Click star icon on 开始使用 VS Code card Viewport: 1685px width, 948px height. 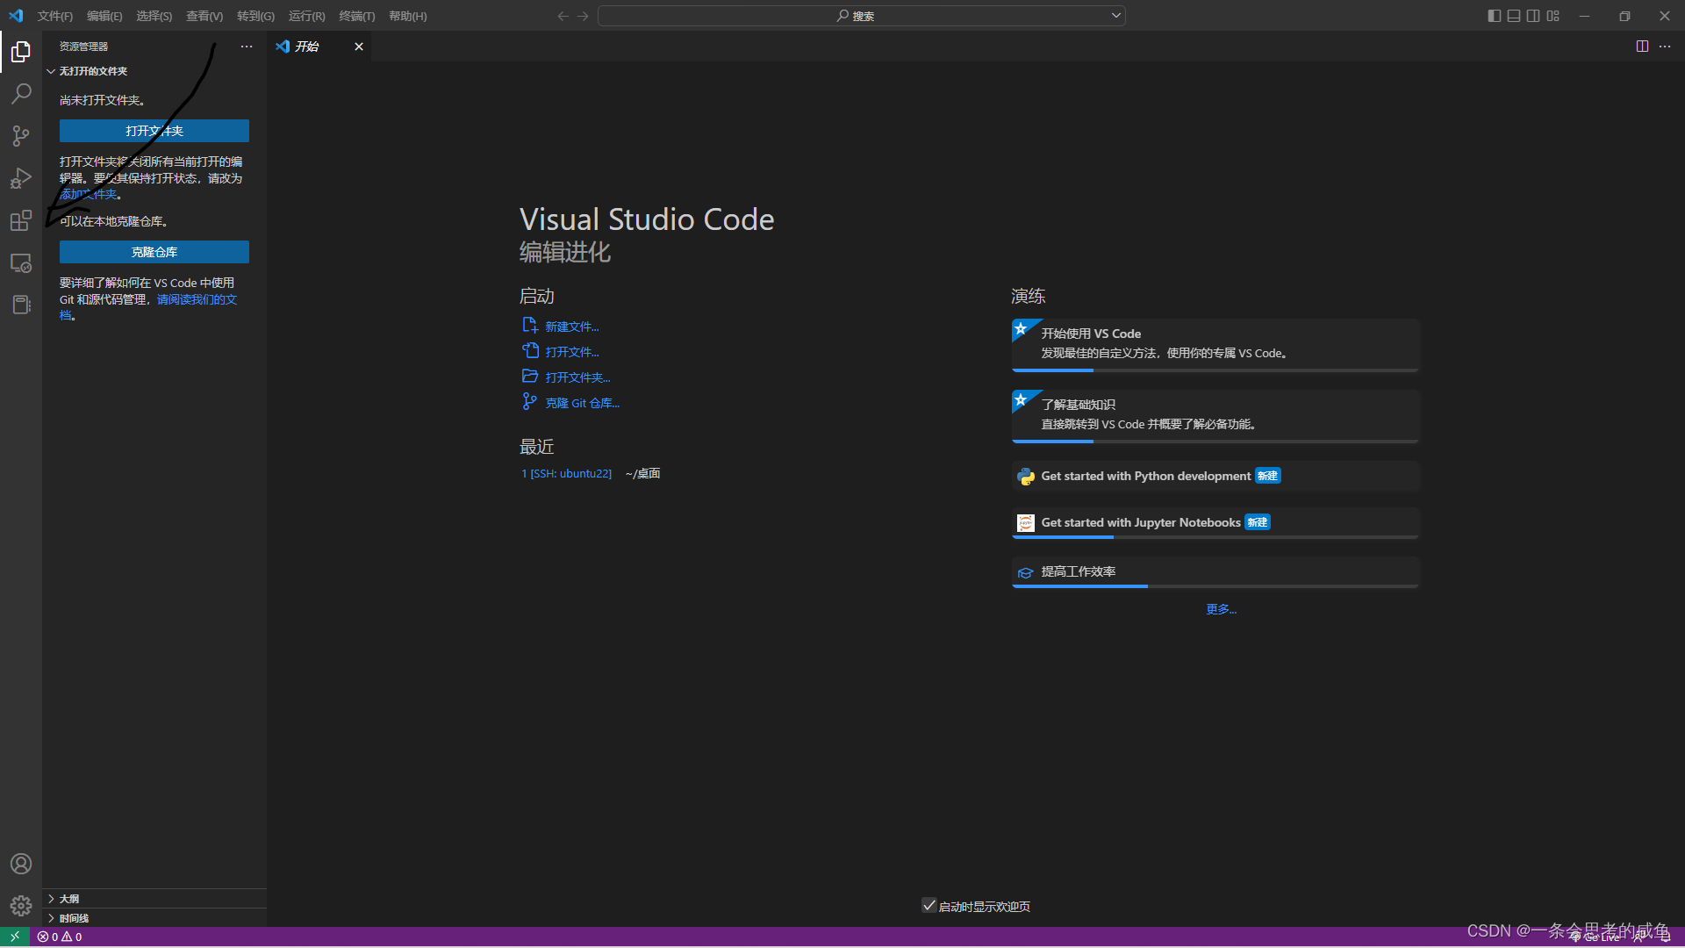(1021, 329)
